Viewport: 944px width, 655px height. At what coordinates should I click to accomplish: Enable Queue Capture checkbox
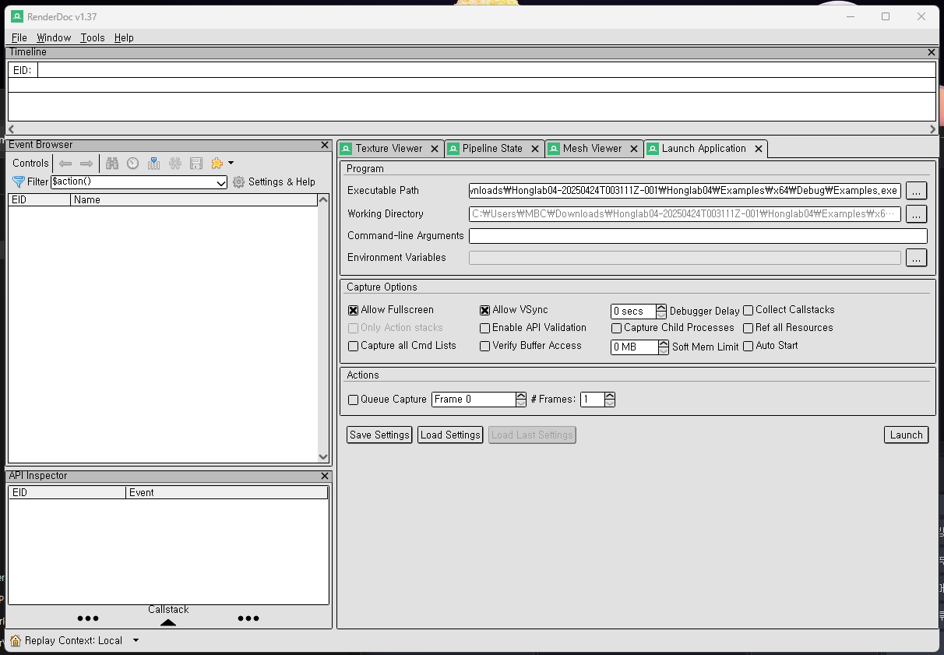353,400
